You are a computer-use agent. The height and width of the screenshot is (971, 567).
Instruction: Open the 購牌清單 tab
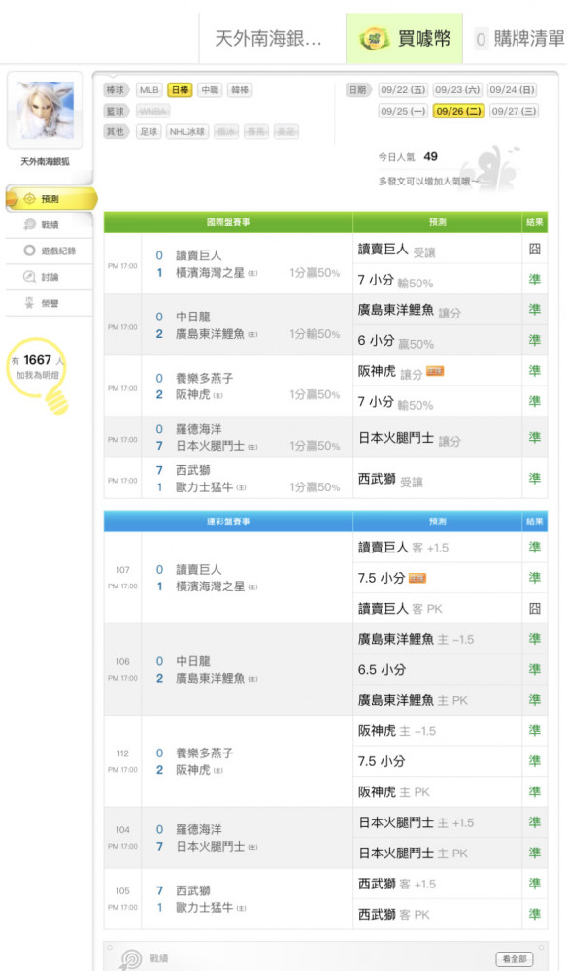pos(519,39)
